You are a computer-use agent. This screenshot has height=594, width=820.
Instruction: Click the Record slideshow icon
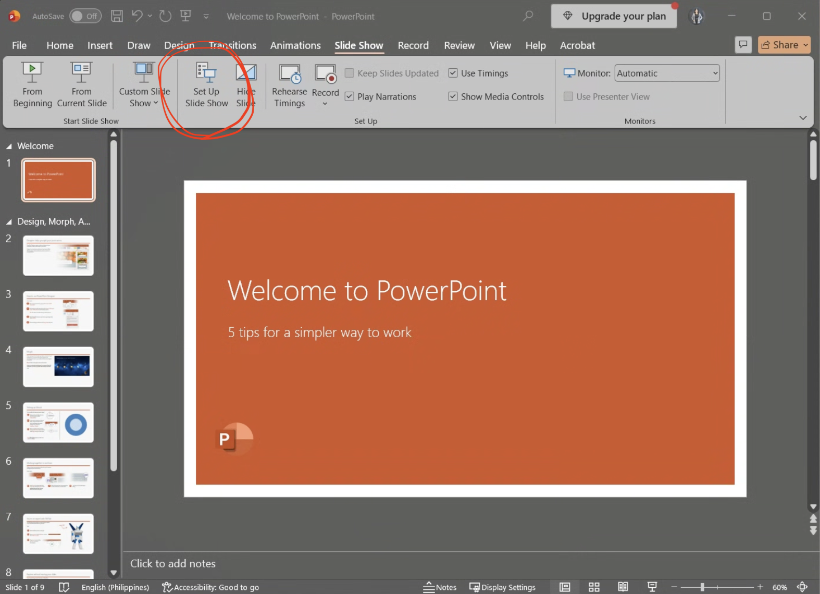[x=326, y=74]
